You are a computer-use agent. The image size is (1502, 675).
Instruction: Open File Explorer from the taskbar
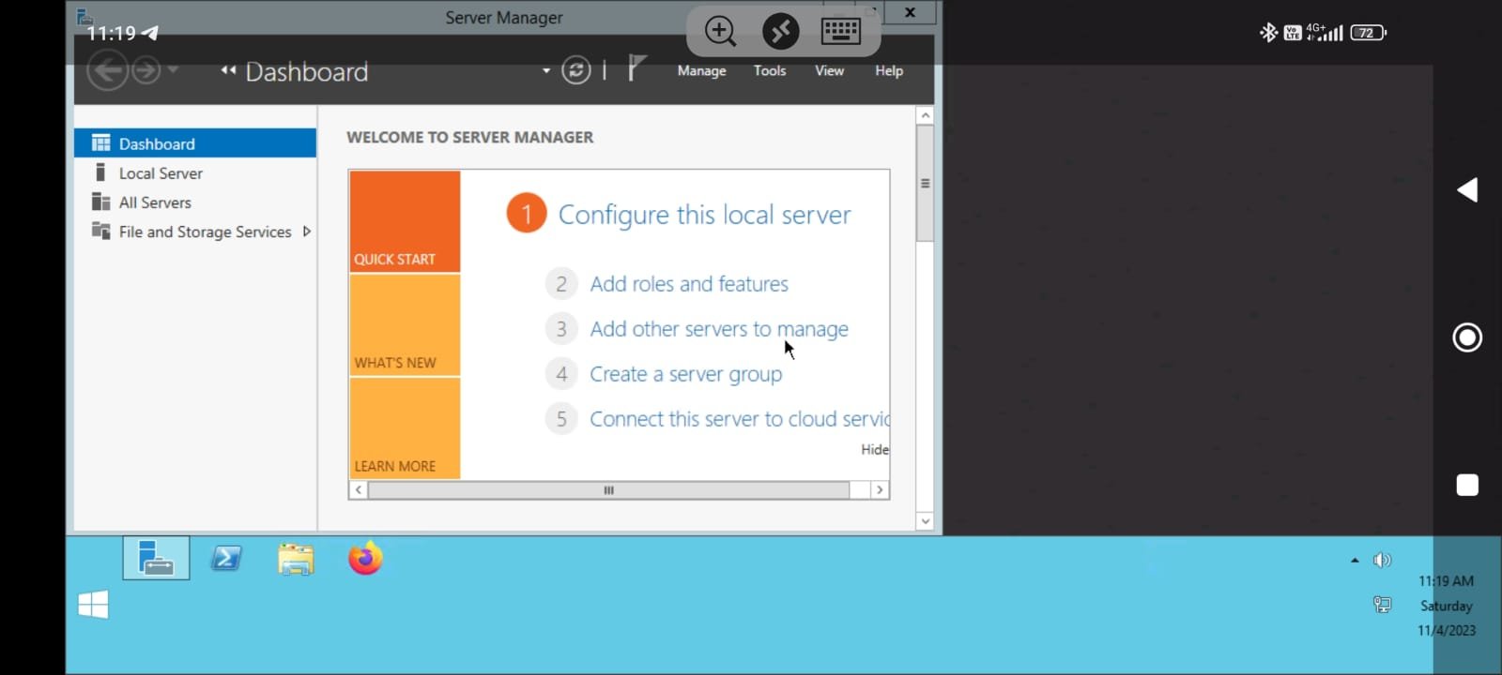296,559
